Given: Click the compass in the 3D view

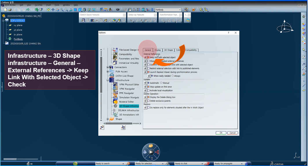Looking at the screenshot, I should point(285,27).
